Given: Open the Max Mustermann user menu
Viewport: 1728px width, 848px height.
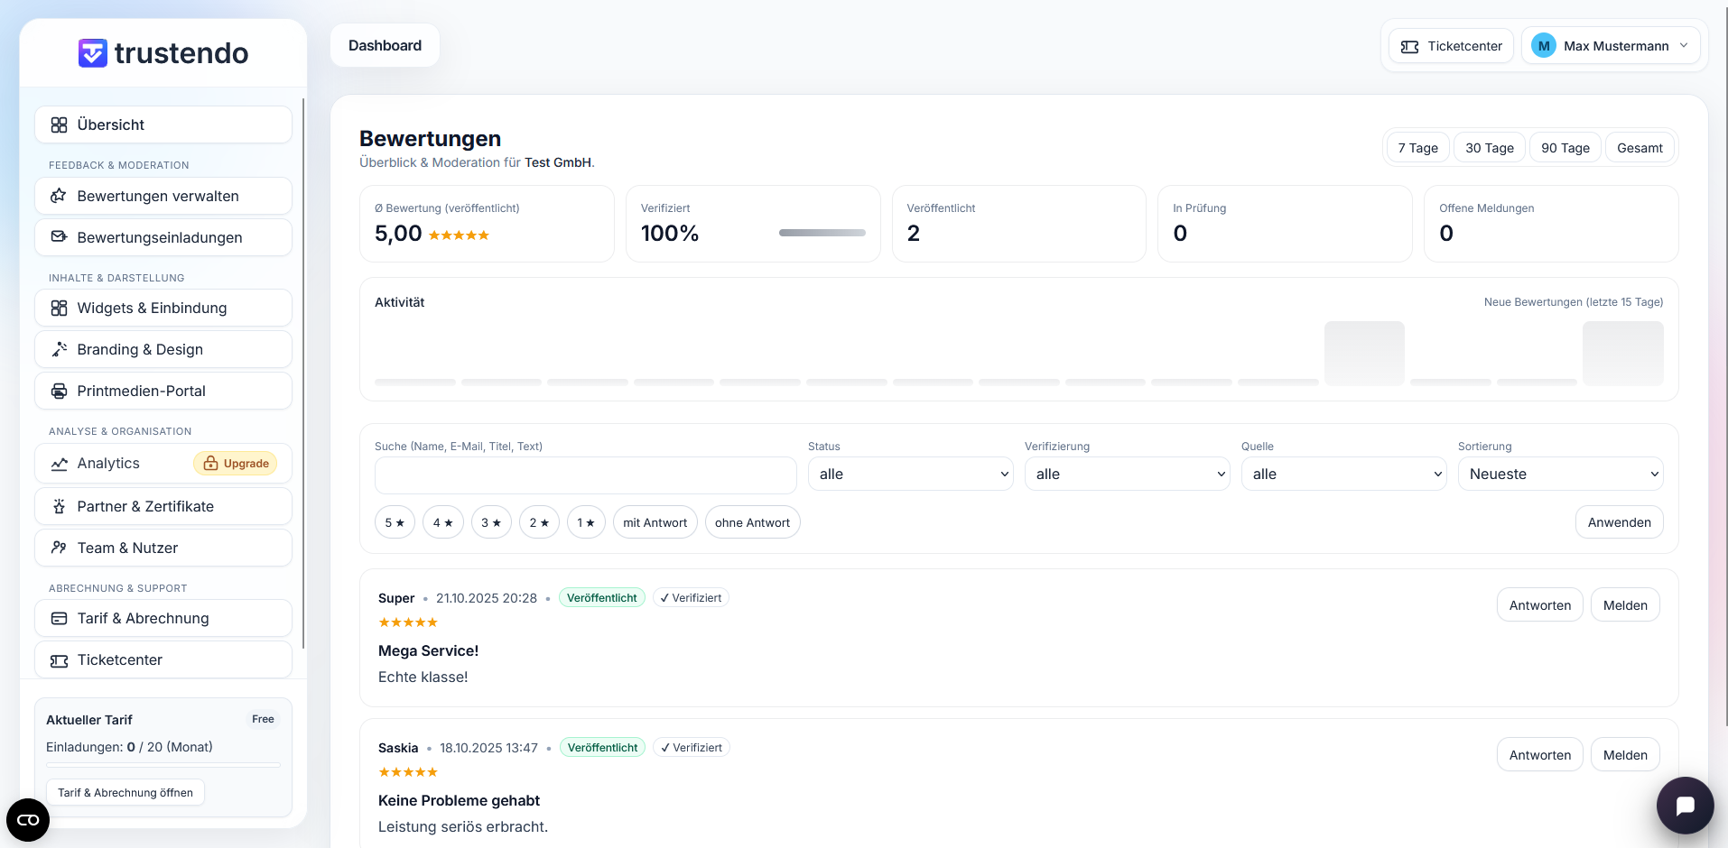Looking at the screenshot, I should (1610, 46).
